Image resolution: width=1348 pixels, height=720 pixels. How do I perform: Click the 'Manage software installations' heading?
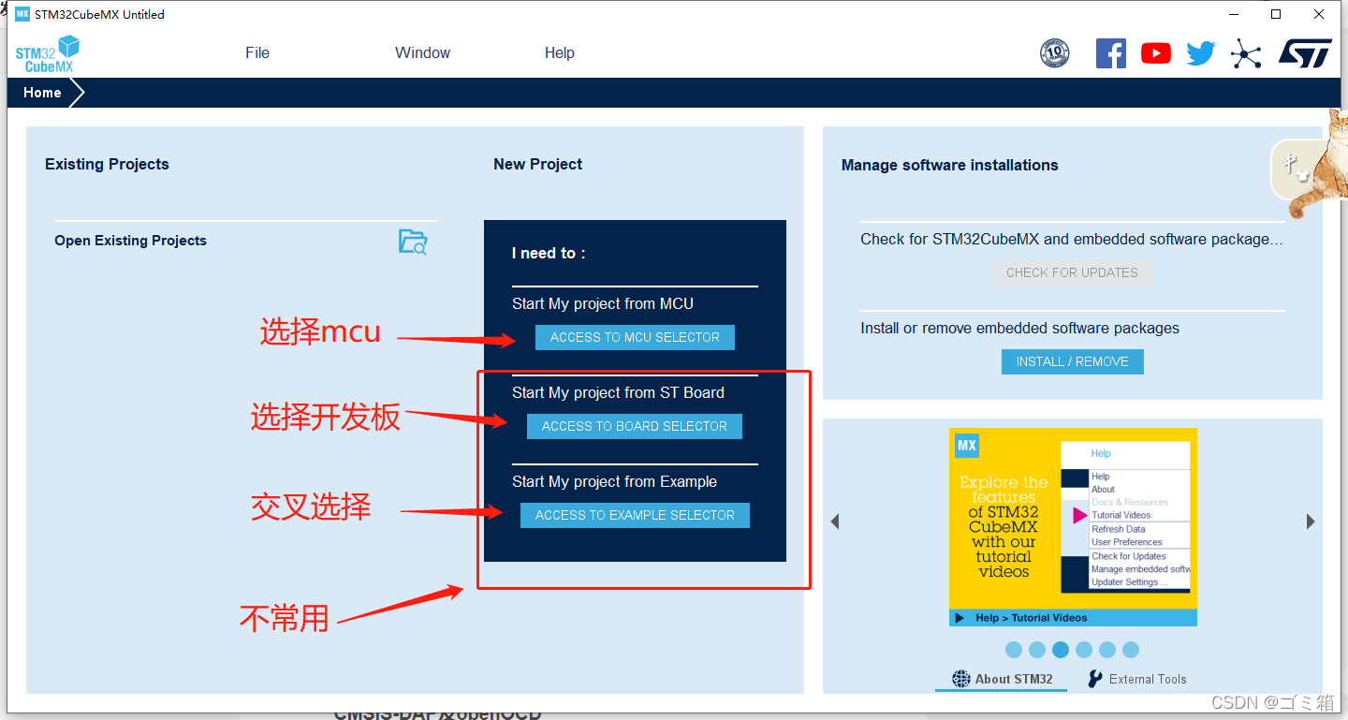click(949, 165)
